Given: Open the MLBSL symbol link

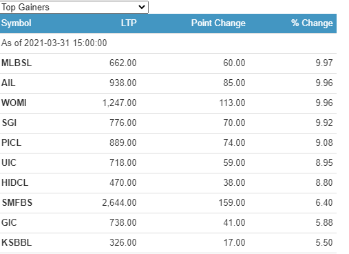Looking at the screenshot, I should (x=17, y=63).
